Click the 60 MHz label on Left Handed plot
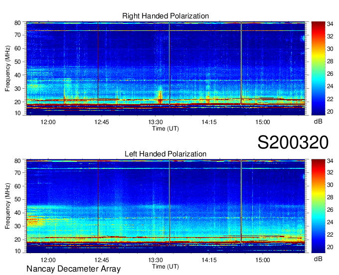This screenshot has width=339, height=275. tap(17, 186)
